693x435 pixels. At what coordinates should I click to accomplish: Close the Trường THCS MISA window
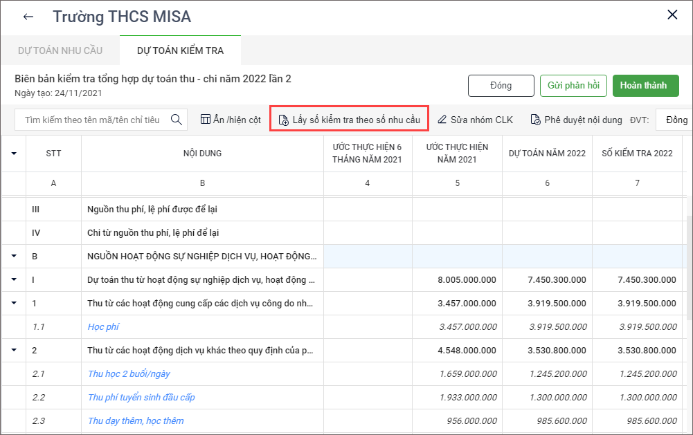[672, 15]
